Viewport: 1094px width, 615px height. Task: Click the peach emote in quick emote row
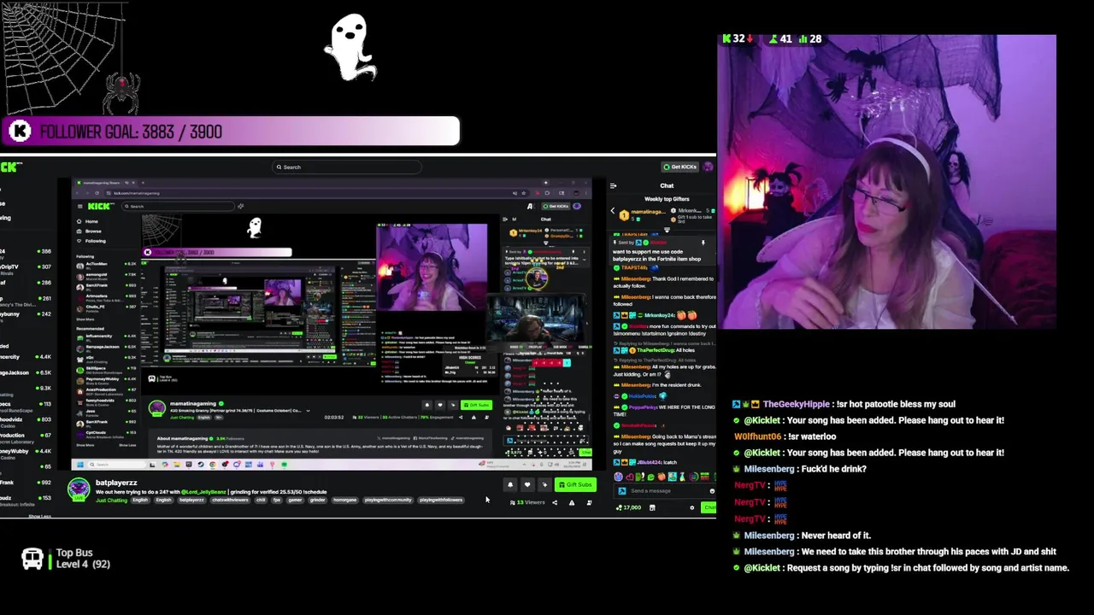pos(662,477)
